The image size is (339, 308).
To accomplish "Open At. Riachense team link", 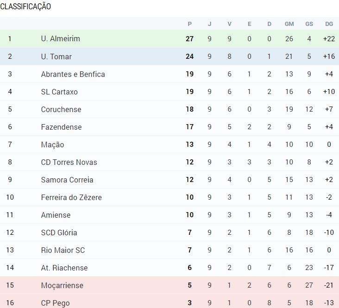I will pos(64,268).
